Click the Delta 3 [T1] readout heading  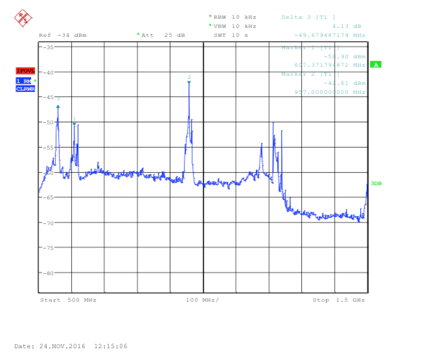point(308,17)
